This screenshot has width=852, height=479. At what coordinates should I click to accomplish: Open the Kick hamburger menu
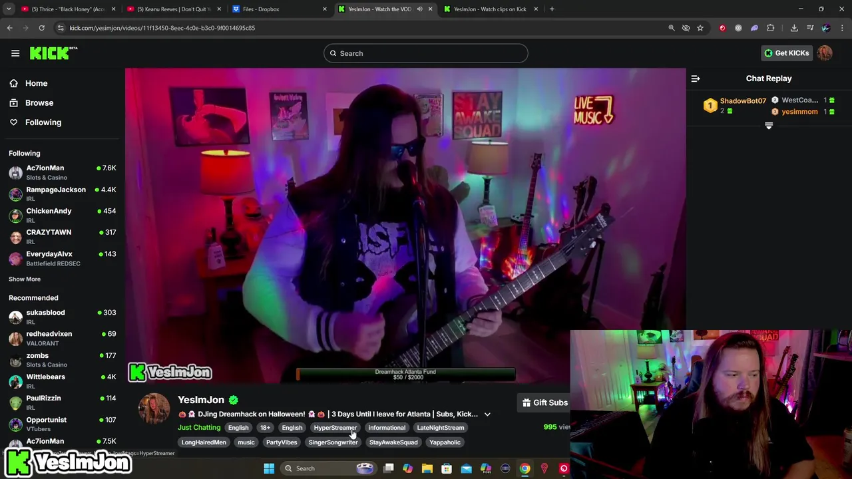tap(15, 53)
